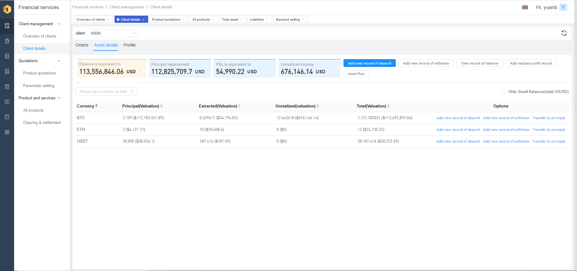Click blue Add new record of deposit button
Viewport: 577px width, 271px height.
[x=370, y=63]
